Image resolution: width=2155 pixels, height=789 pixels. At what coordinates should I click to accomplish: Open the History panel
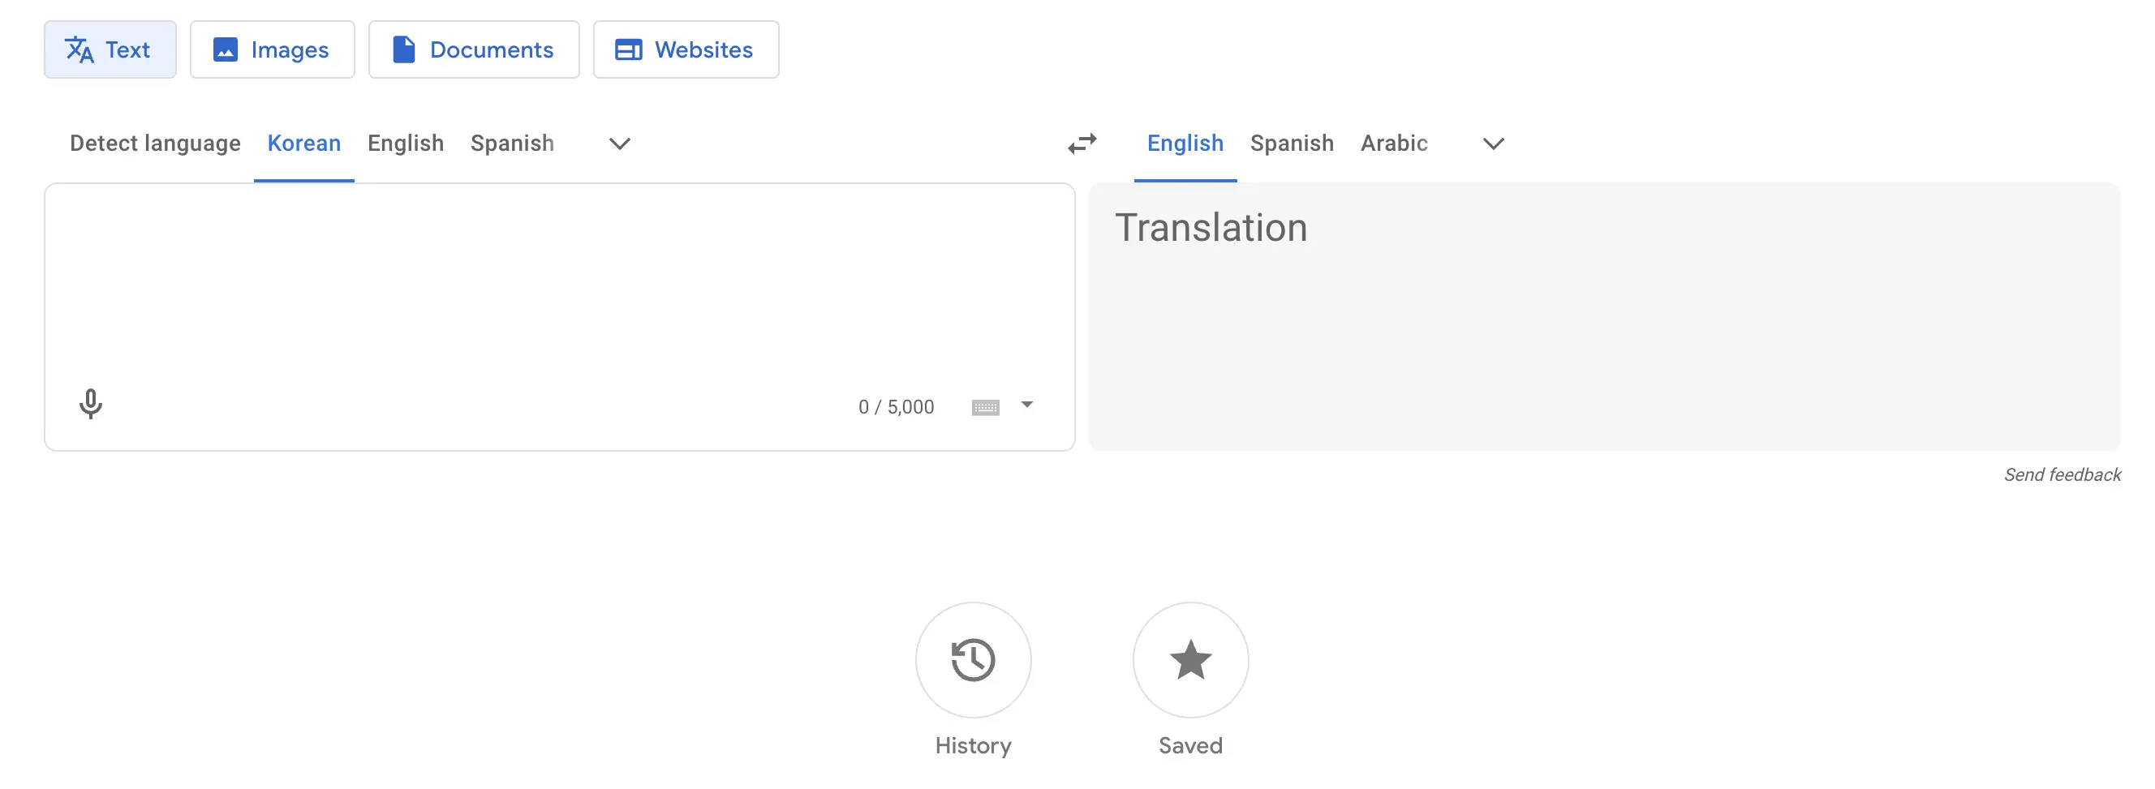click(x=972, y=660)
